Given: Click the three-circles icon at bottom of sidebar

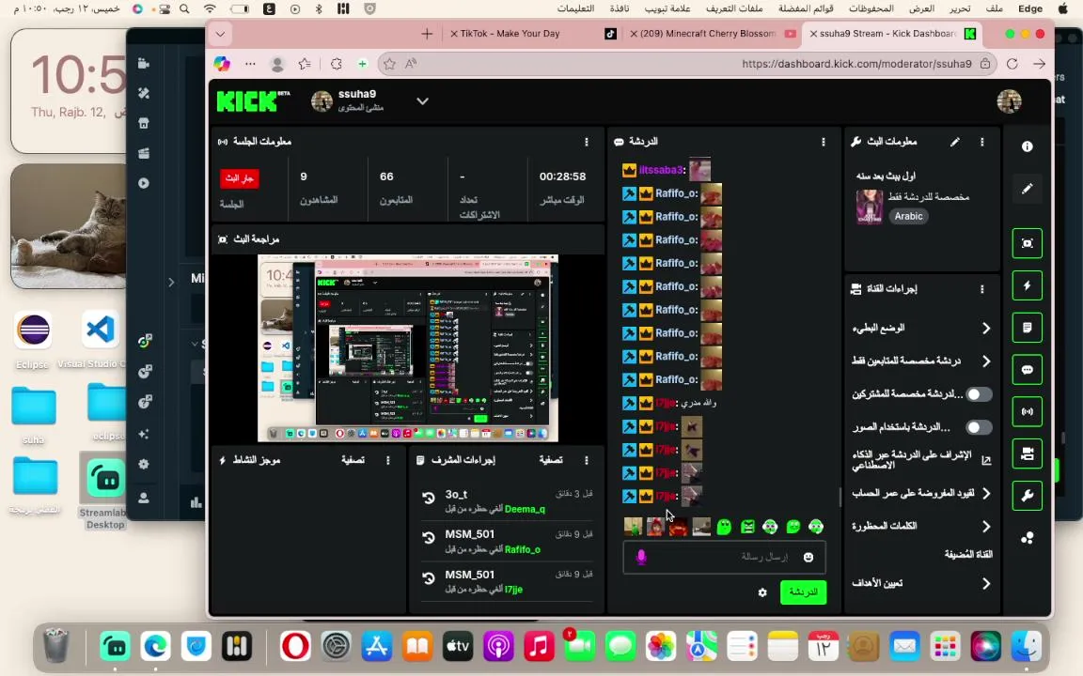Looking at the screenshot, I should click(x=1027, y=538).
